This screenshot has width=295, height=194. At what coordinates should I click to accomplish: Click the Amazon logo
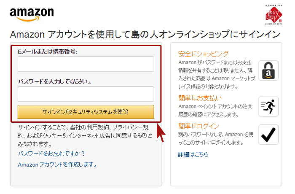point(32,14)
